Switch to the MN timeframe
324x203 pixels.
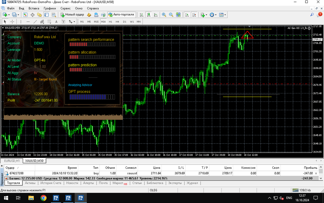[139, 22]
